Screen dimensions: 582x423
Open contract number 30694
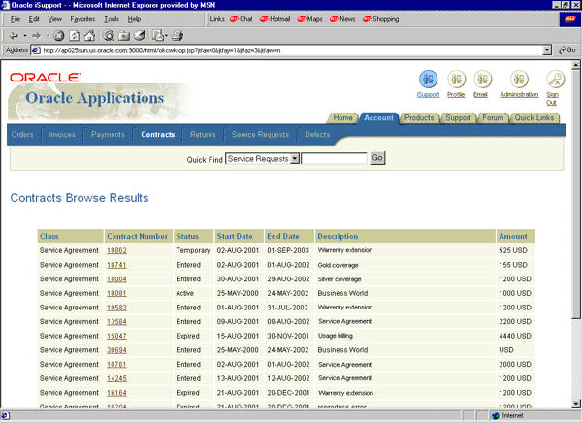point(116,350)
